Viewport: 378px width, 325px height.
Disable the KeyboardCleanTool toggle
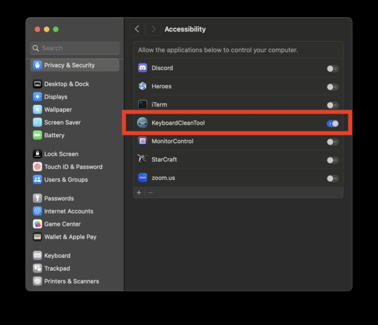[x=333, y=123]
